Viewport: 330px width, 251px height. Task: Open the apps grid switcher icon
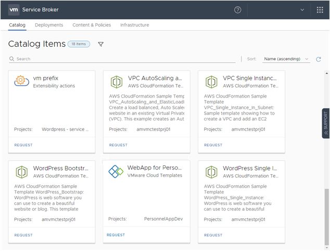pyautogui.click(x=320, y=10)
